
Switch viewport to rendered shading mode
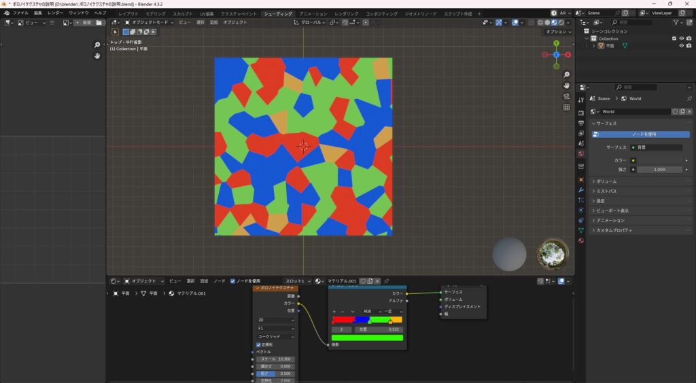tap(561, 22)
